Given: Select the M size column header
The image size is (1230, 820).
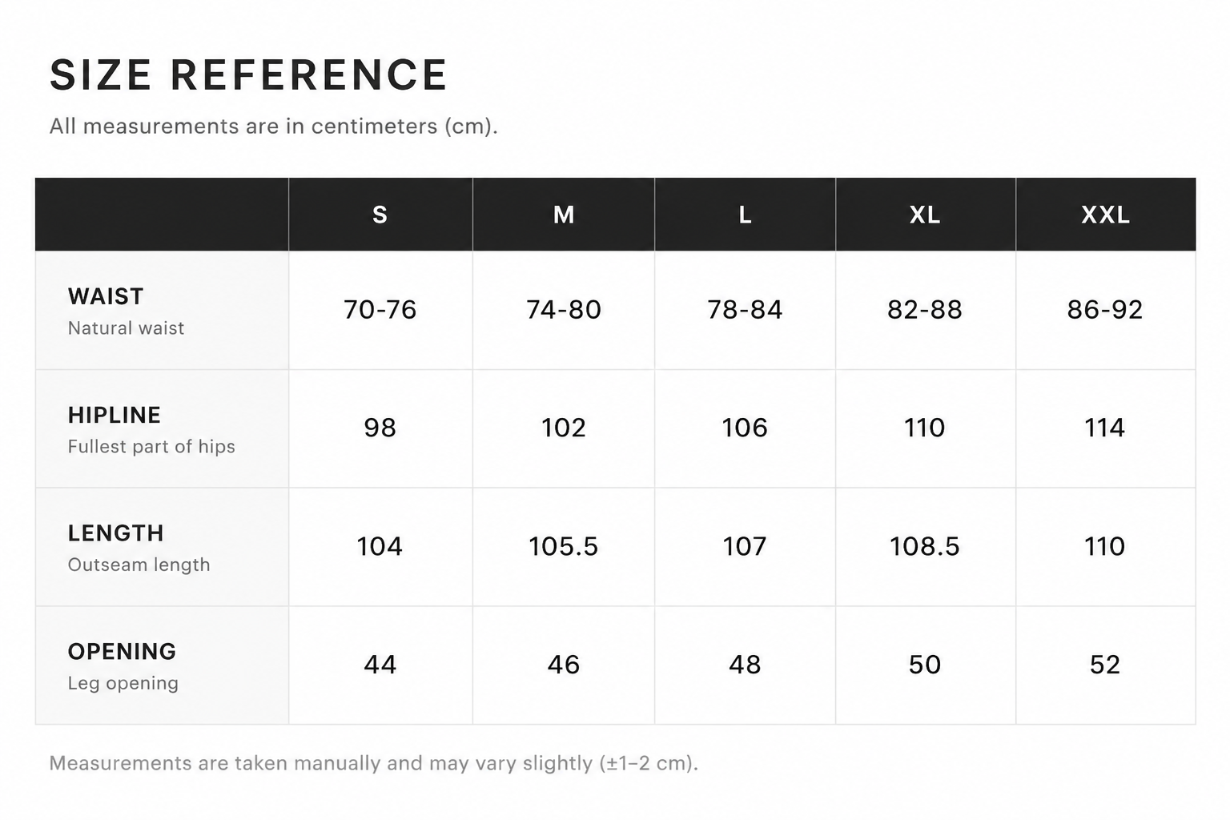Looking at the screenshot, I should (564, 215).
